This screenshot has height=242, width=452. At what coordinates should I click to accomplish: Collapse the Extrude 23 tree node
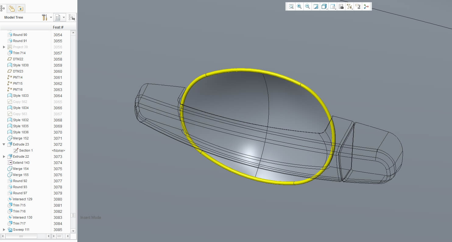pyautogui.click(x=4, y=144)
